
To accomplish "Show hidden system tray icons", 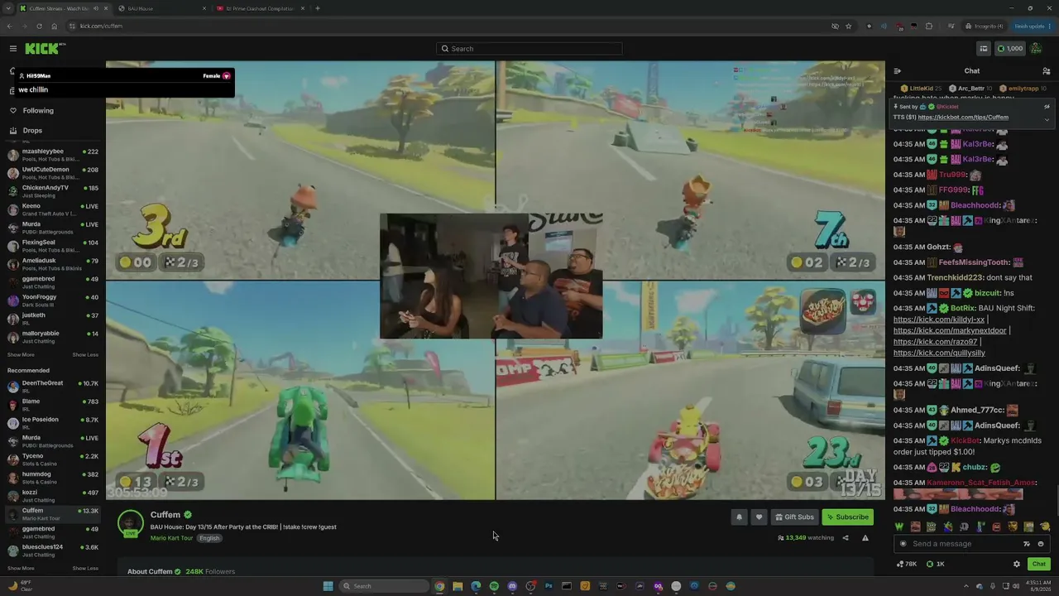I will pyautogui.click(x=968, y=586).
